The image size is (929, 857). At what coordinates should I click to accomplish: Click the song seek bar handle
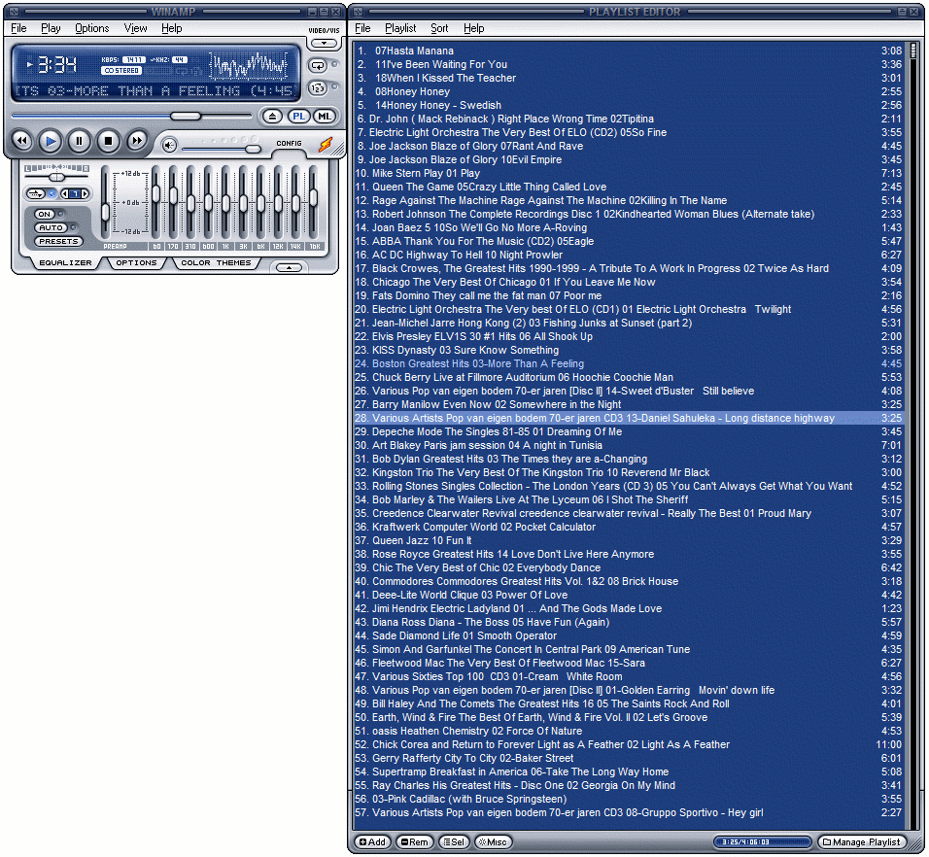(186, 116)
